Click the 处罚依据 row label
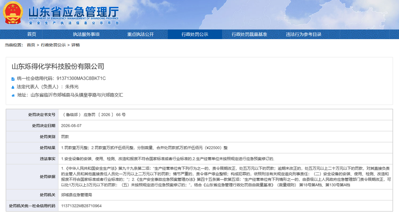Image resolution: width=399 pixels, height=216 pixels. 47,176
